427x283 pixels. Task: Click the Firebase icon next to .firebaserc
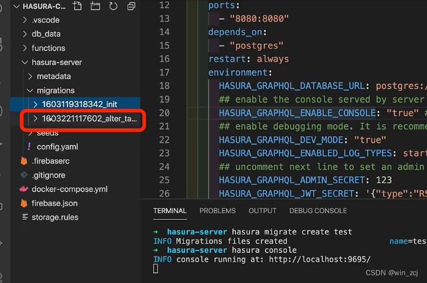(x=24, y=161)
